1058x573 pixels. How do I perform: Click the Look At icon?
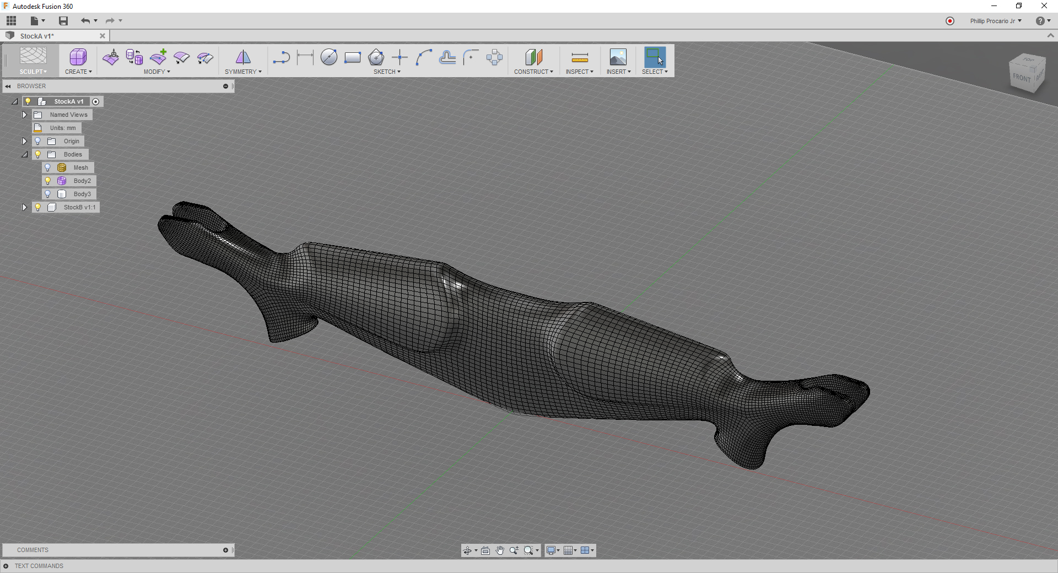click(x=485, y=550)
